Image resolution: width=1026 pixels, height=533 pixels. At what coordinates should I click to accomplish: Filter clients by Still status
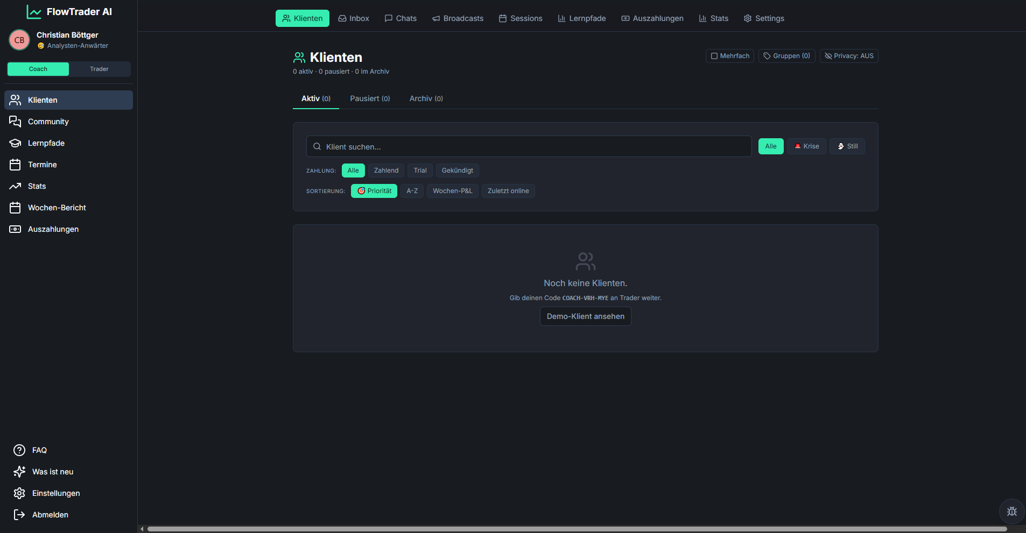847,146
